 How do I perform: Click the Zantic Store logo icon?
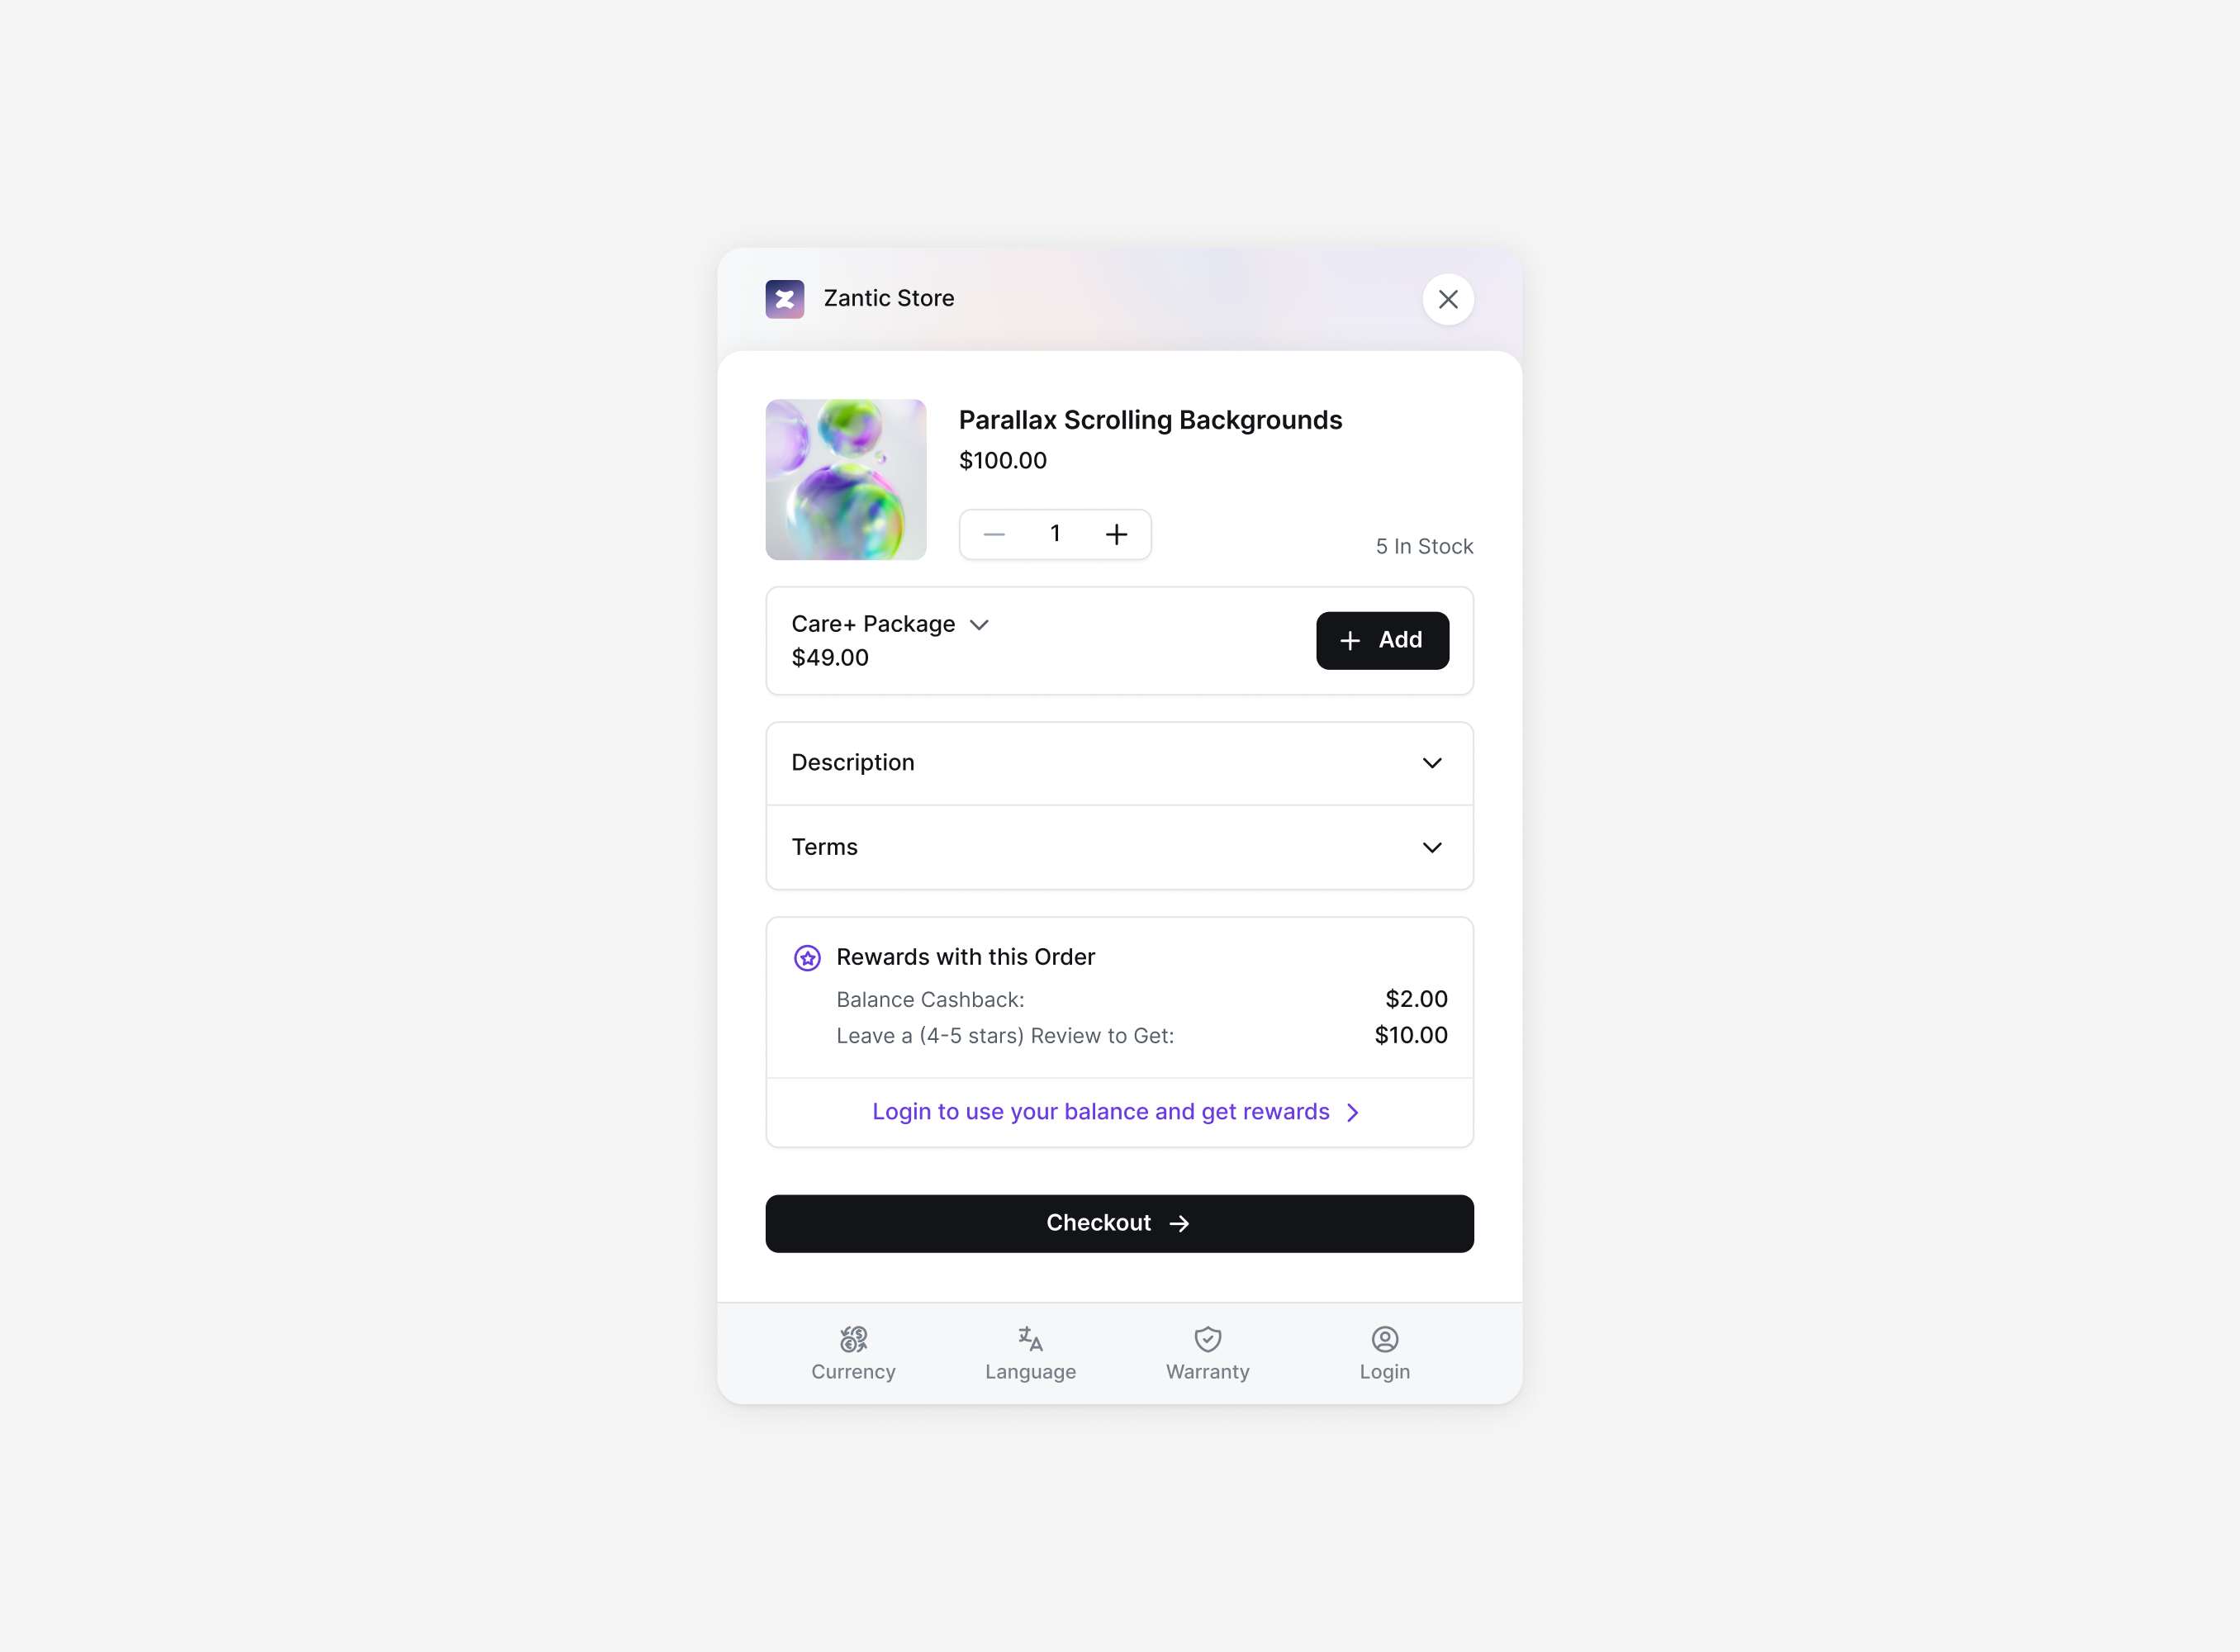pos(784,298)
